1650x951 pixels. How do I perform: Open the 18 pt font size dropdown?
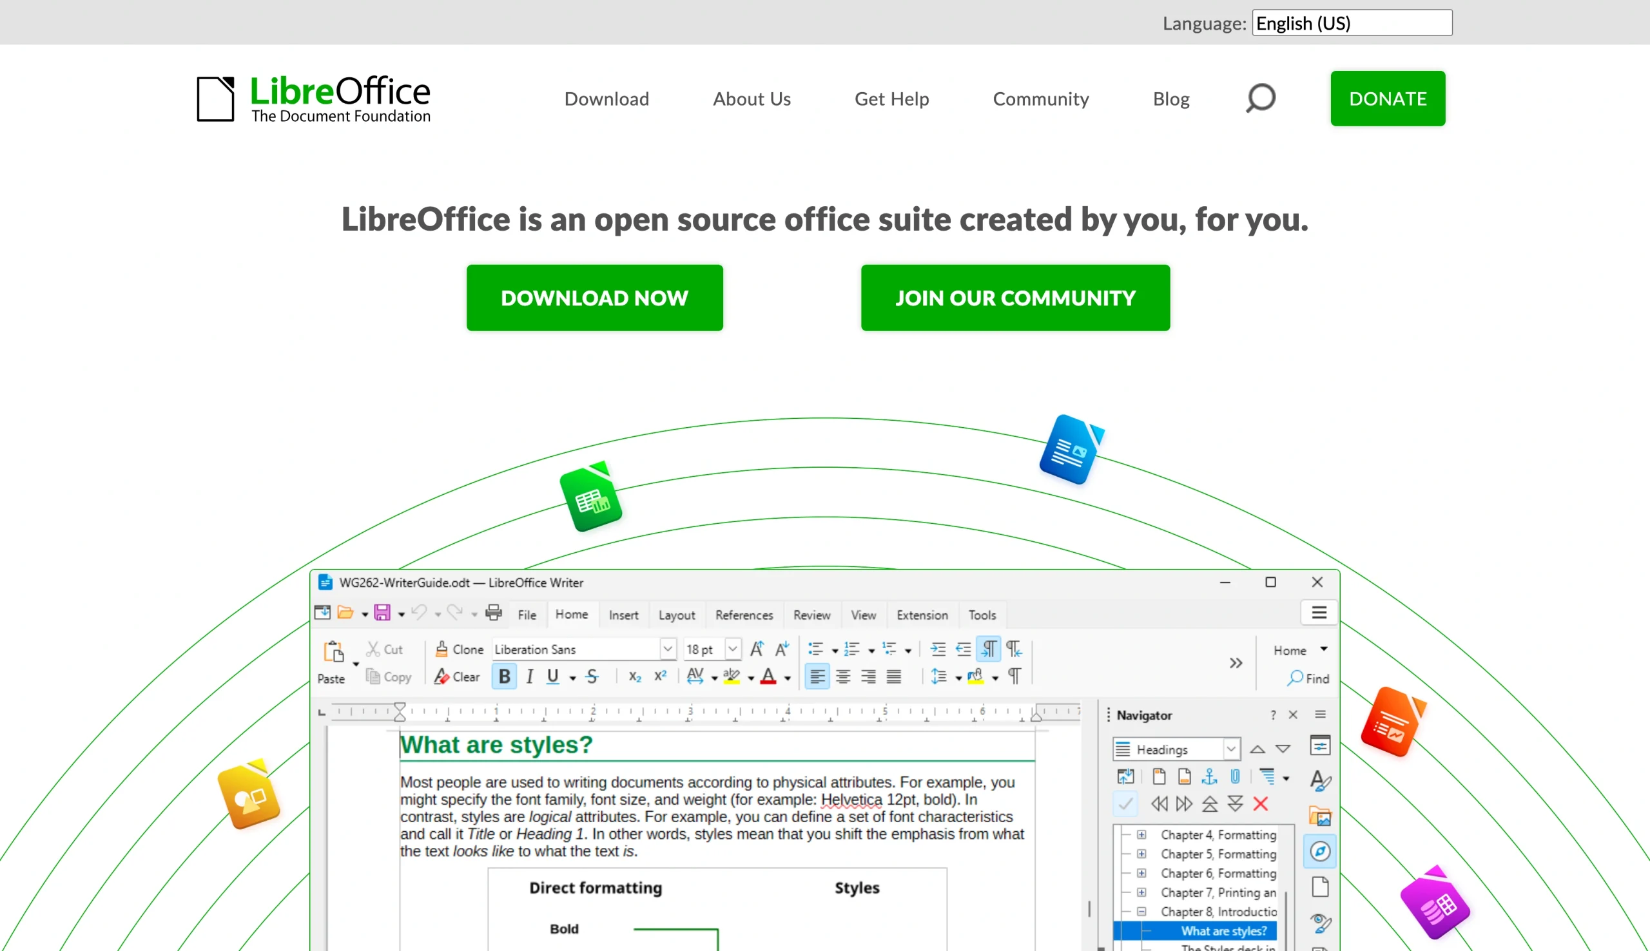[733, 649]
